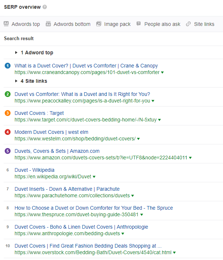Open 'Duvet Inserts - Down & Alternative | Parachute' title

pos(67,189)
